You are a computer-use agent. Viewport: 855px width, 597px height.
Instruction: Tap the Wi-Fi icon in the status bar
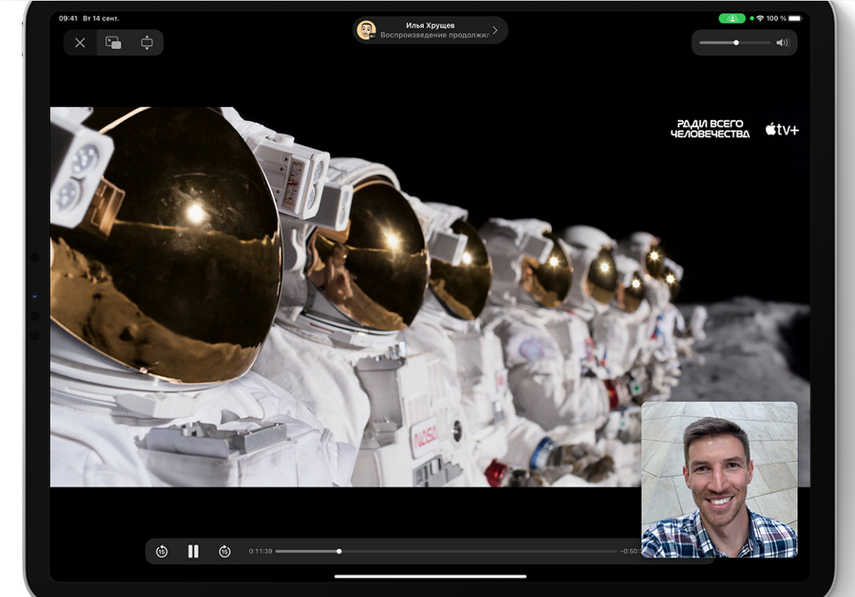[x=760, y=18]
